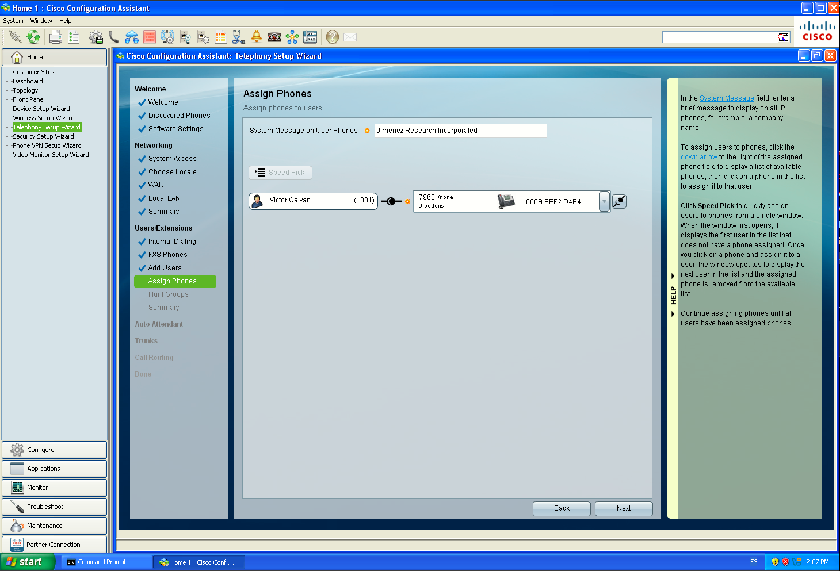The height and width of the screenshot is (571, 840).
Task: Click the port with light bulb icon
Action: 185,37
